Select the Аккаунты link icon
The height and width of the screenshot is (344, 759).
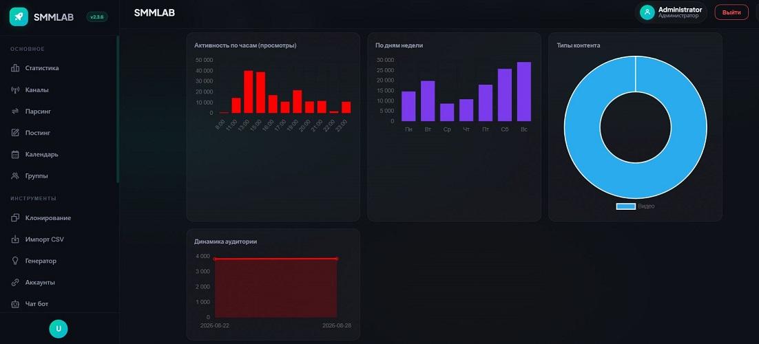coord(15,282)
